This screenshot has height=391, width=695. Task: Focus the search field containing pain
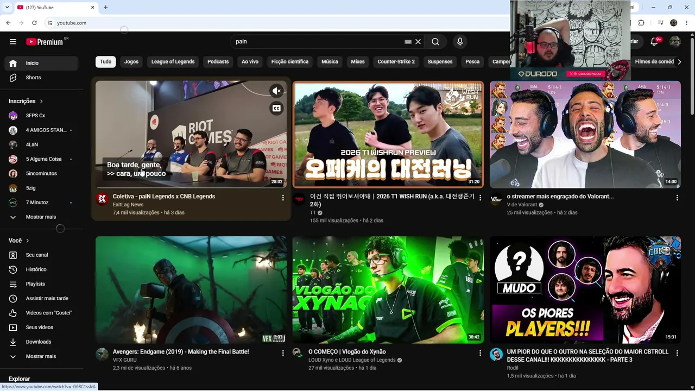pos(318,42)
